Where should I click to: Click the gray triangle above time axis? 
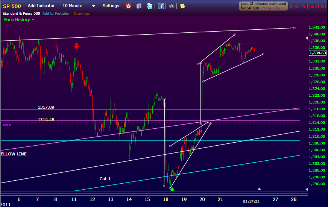pyautogui.click(x=259, y=188)
